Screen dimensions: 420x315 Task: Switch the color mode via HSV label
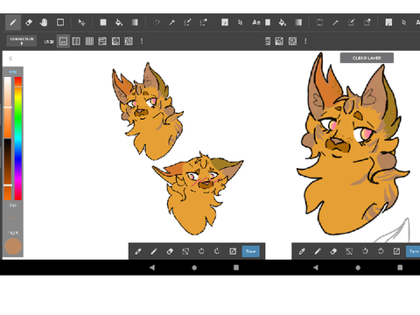pyautogui.click(x=12, y=72)
